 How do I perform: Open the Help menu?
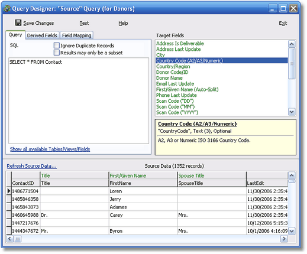tap(123, 23)
